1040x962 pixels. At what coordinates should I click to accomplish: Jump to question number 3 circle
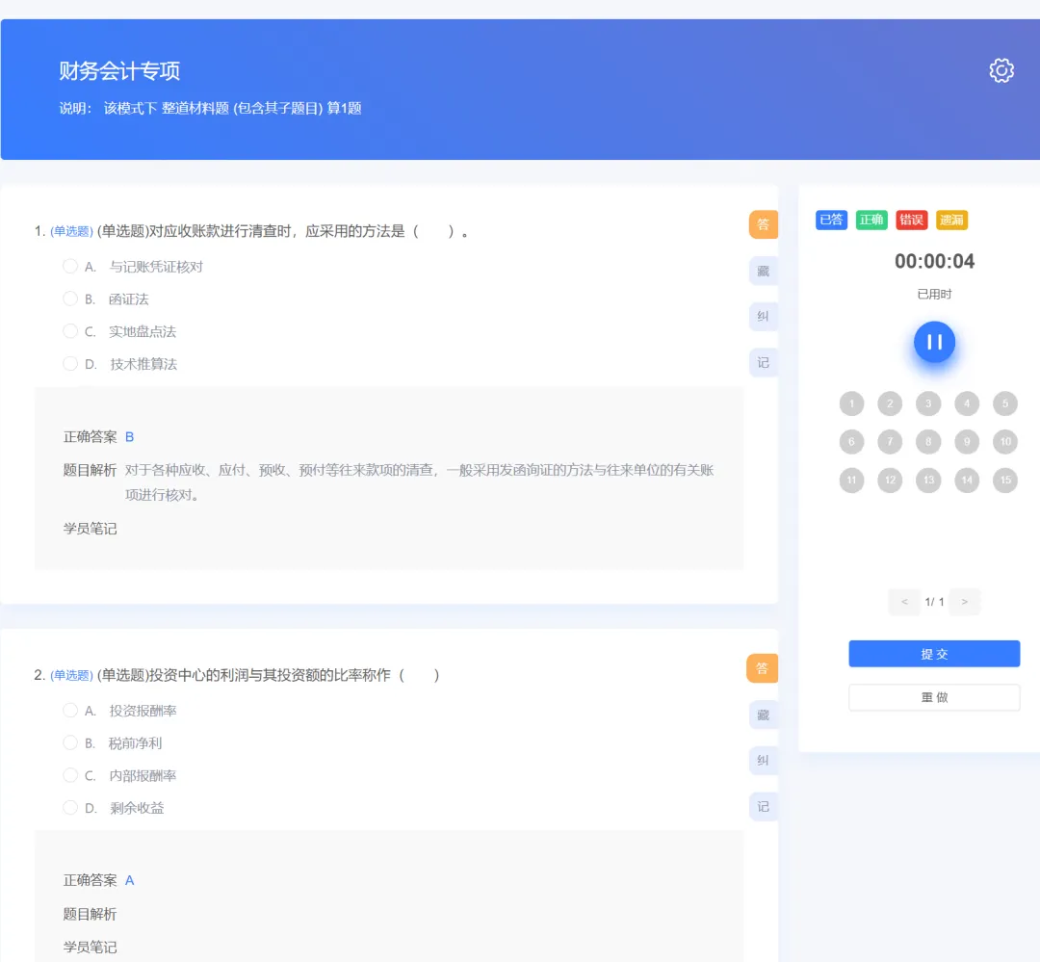tap(928, 403)
